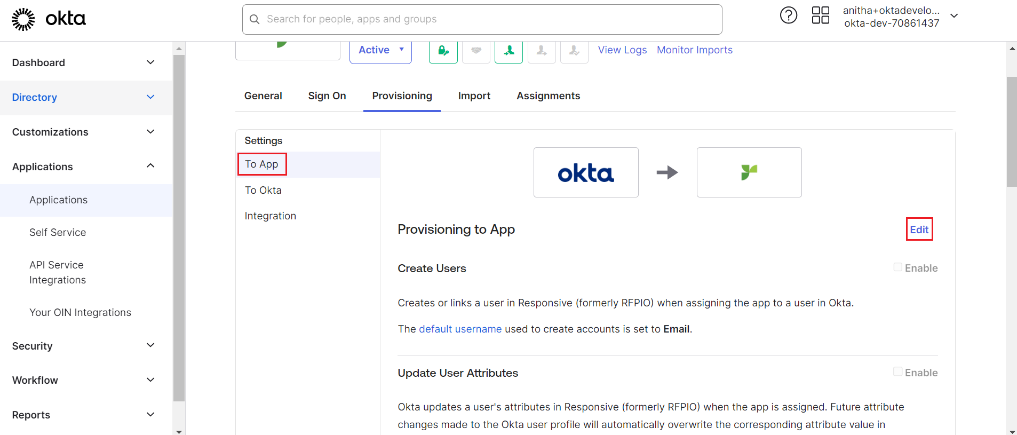1017x435 pixels.
Task: Click the account name anitha+oktadevelo...
Action: tap(891, 10)
